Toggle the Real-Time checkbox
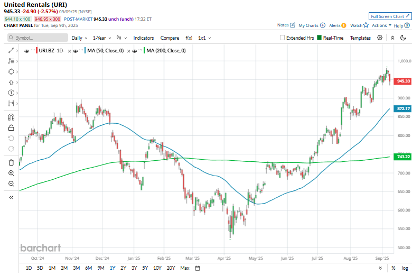412x275 pixels. (x=319, y=38)
